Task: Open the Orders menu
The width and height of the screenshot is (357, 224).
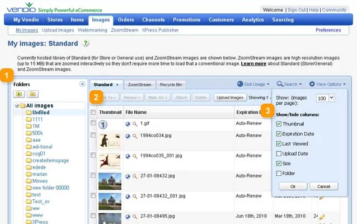Action: point(126,20)
